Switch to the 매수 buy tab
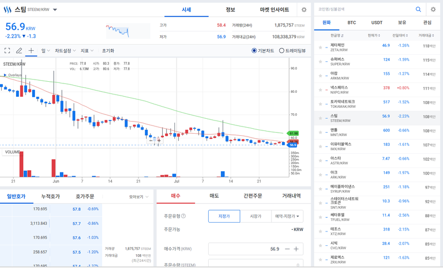Image resolution: width=443 pixels, height=268 pixels. coord(176,196)
